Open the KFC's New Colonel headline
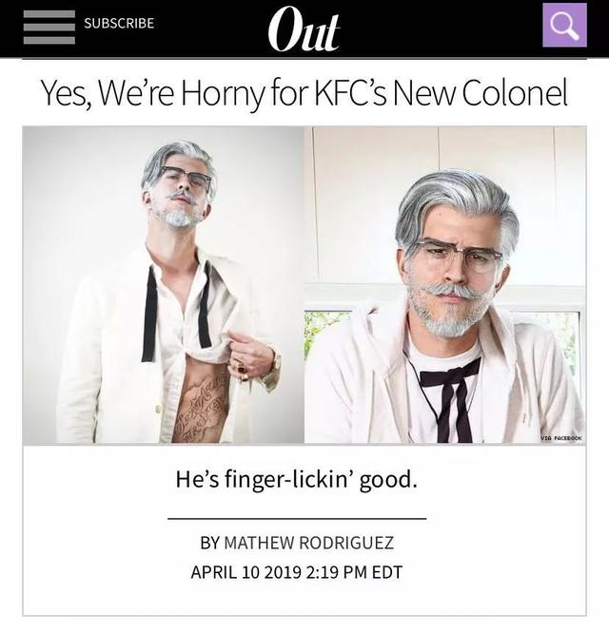The image size is (609, 632). [304, 93]
